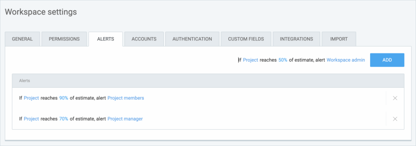Click the blue ADD button

[x=387, y=60]
